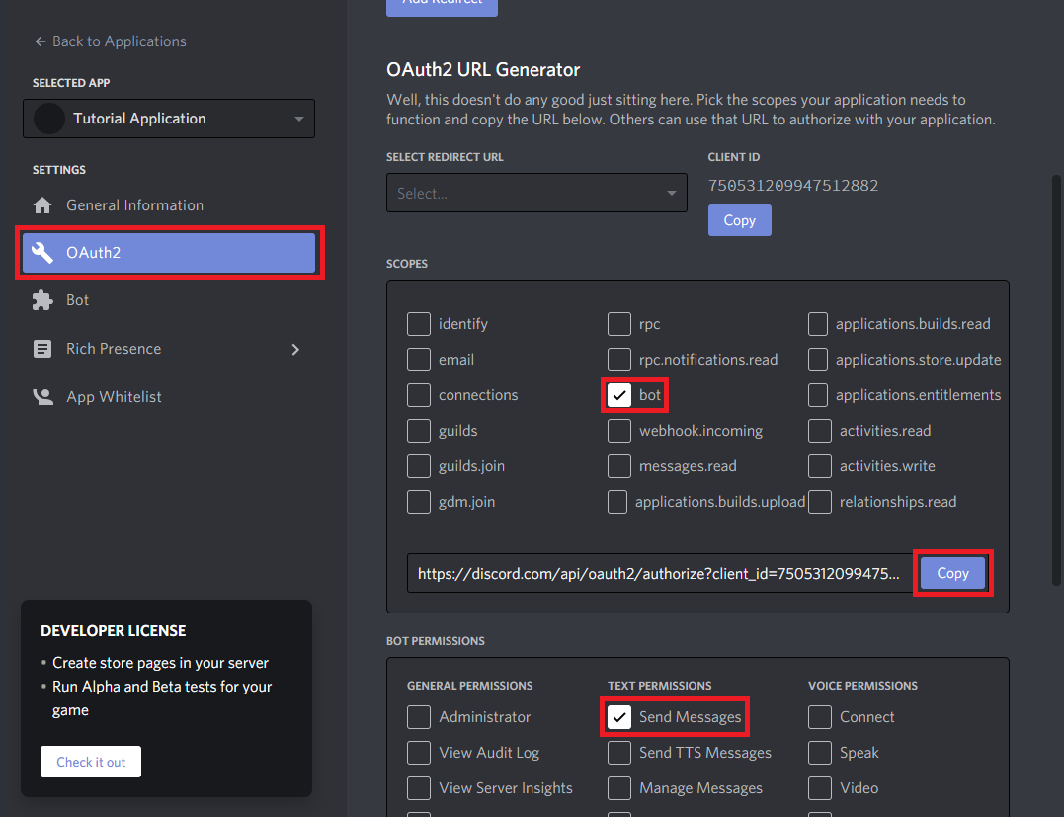This screenshot has height=817, width=1064.
Task: Enable the activities.write scope checkbox
Action: pos(820,466)
